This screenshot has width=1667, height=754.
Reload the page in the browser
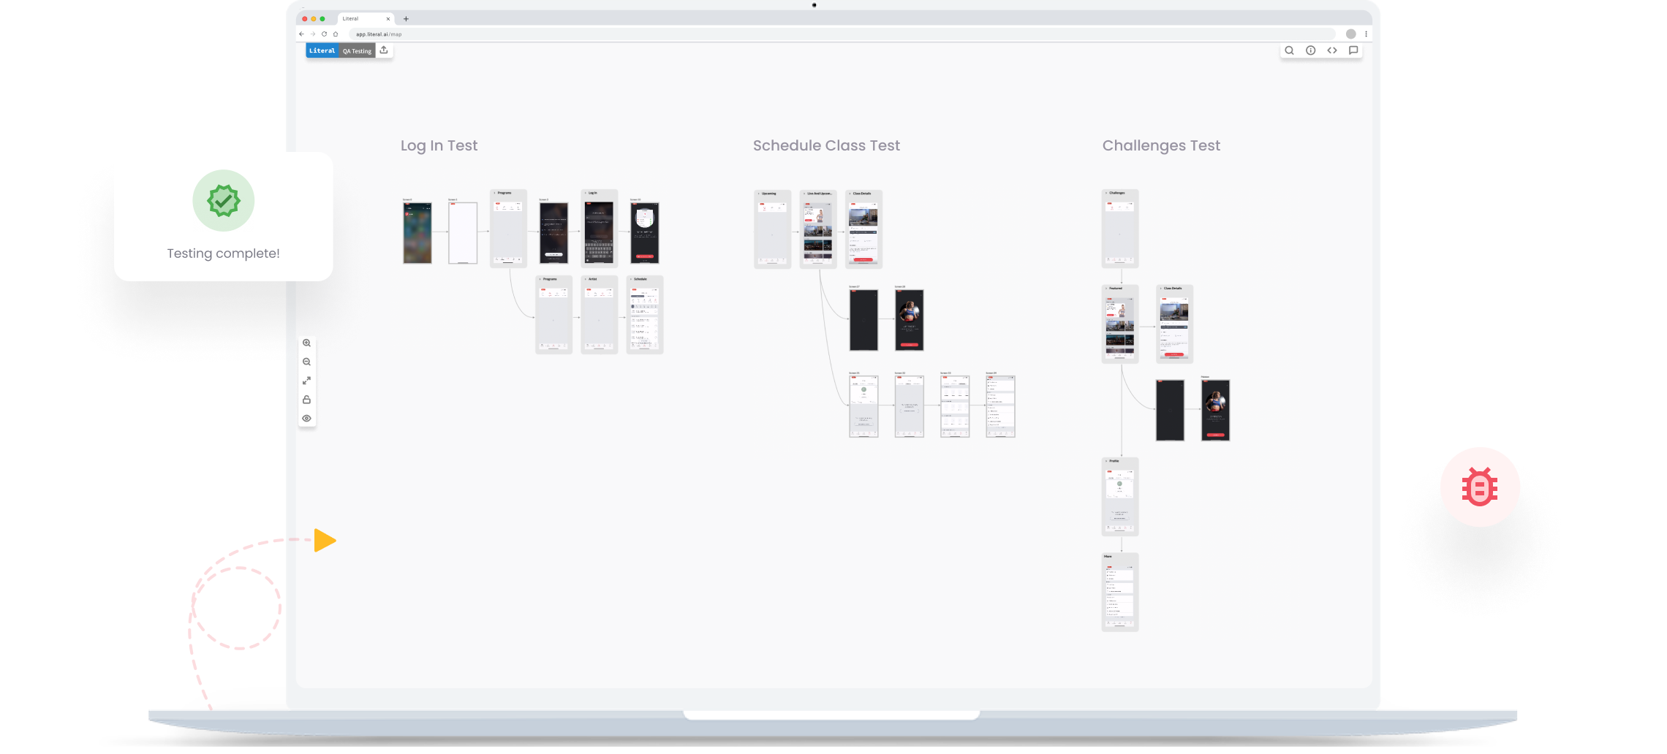[324, 34]
